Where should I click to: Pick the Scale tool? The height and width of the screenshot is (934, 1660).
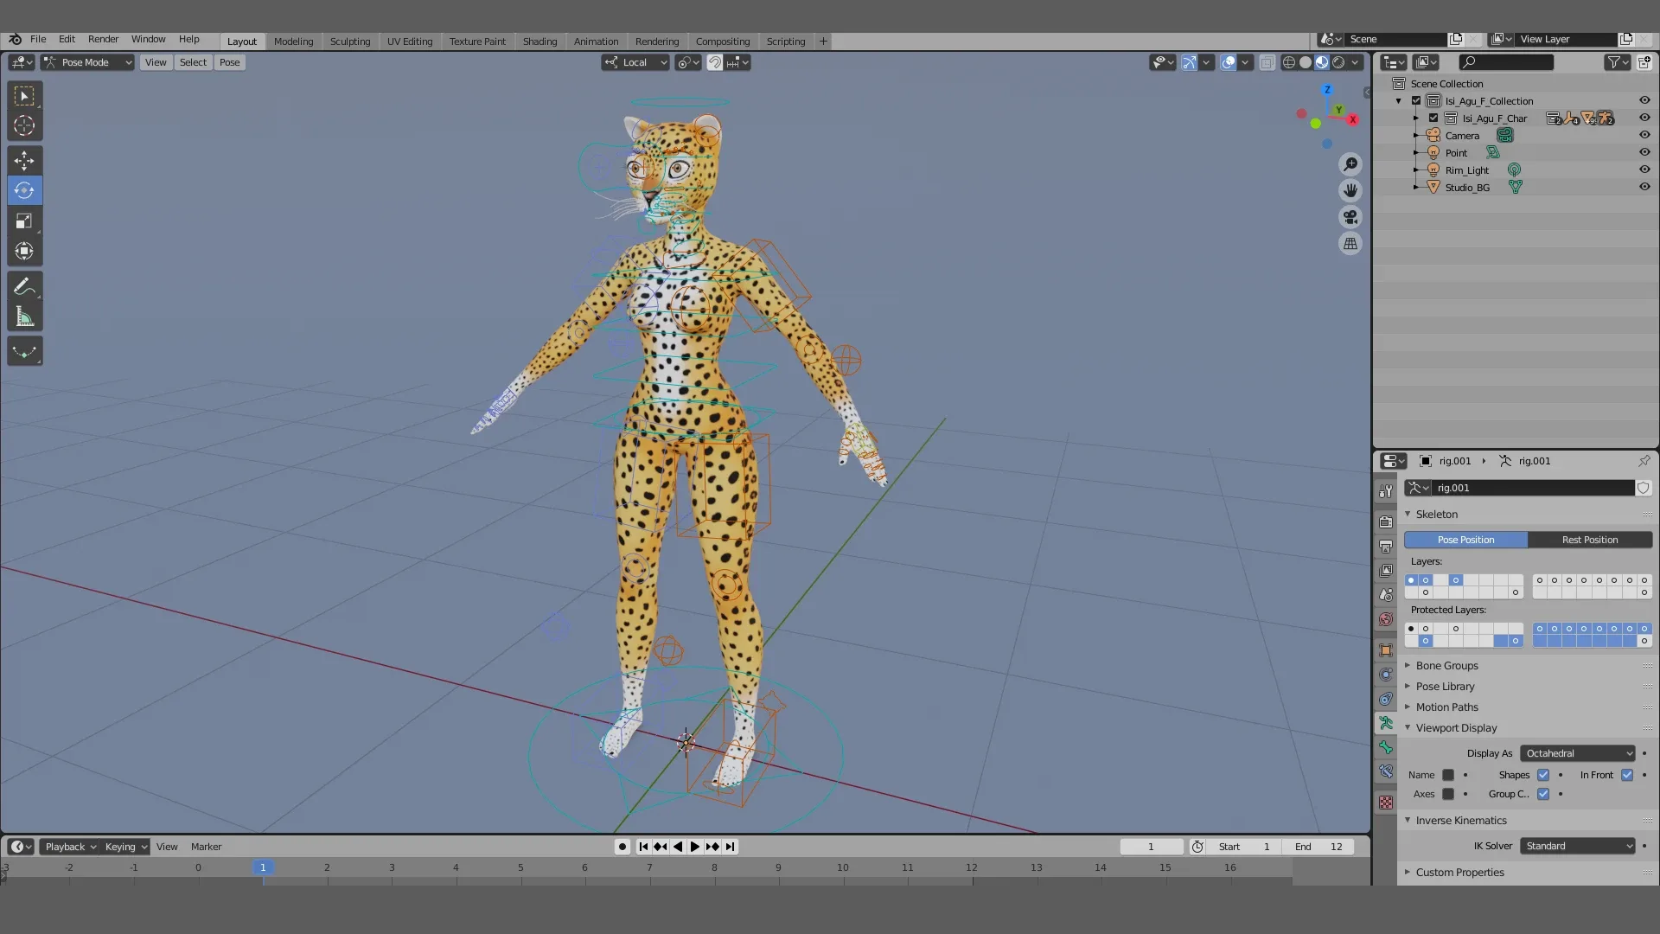pyautogui.click(x=24, y=221)
